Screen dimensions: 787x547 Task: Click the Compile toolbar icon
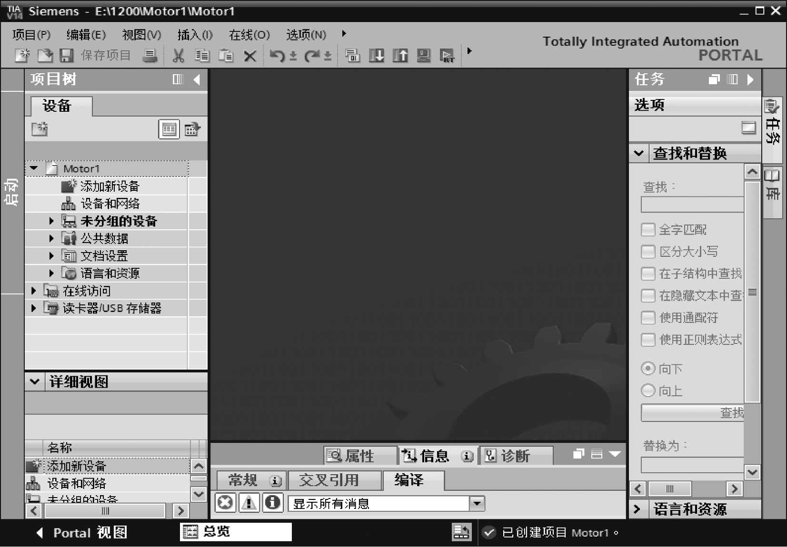coord(352,56)
